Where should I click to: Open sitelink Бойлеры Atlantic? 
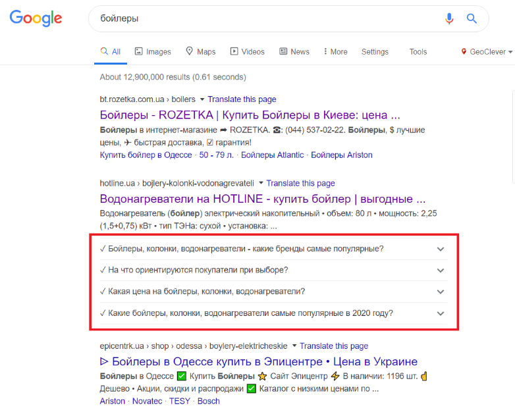[x=272, y=155]
